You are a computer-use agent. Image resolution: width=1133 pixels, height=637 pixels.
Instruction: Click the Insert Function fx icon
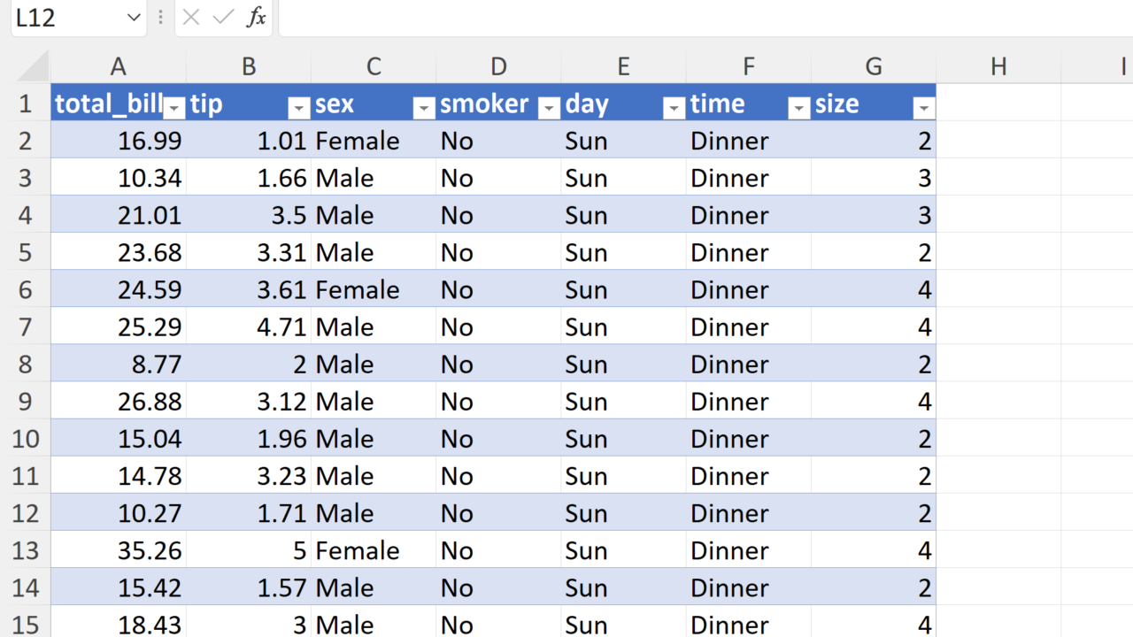click(256, 18)
